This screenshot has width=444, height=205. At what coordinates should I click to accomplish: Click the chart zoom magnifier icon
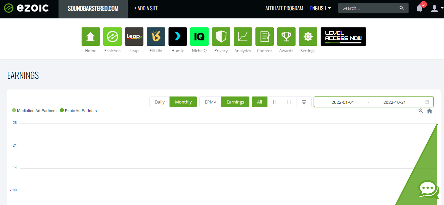pyautogui.click(x=421, y=111)
